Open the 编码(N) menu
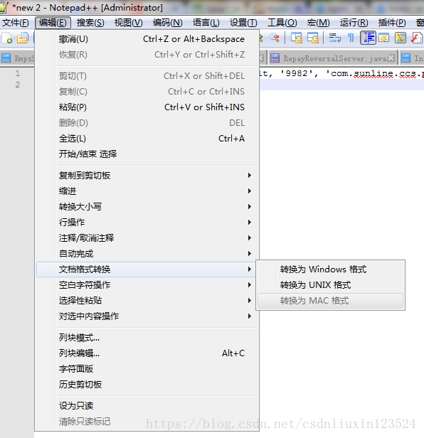Viewport: 424px width, 438px height. coord(167,23)
